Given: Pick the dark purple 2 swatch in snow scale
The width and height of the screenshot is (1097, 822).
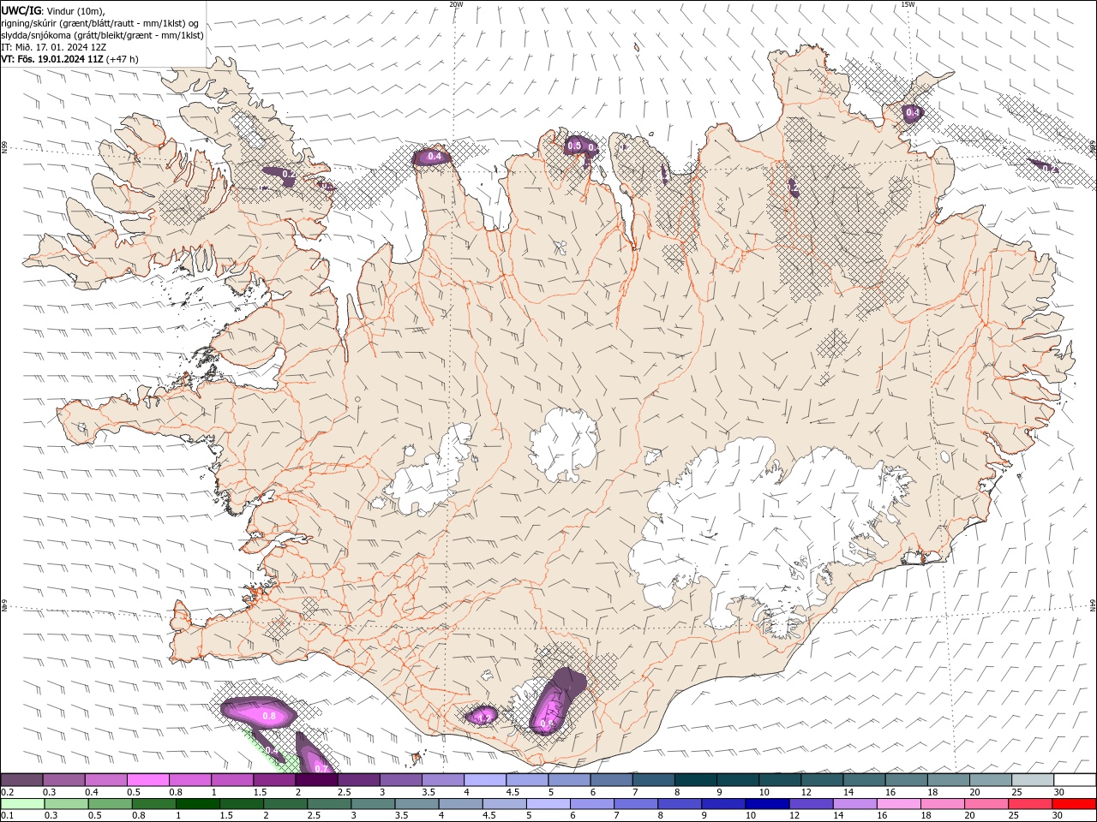Looking at the screenshot, I should [x=316, y=780].
